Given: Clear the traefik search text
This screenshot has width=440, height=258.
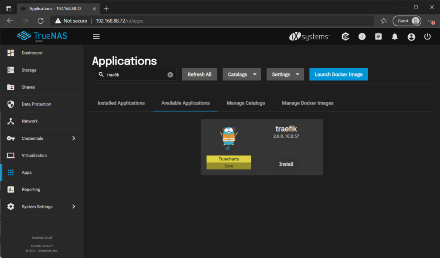Looking at the screenshot, I should click(170, 75).
